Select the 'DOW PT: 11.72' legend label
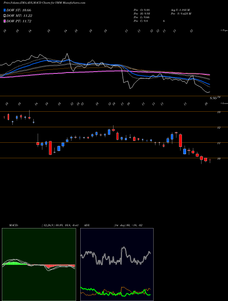 pyautogui.click(x=19, y=21)
